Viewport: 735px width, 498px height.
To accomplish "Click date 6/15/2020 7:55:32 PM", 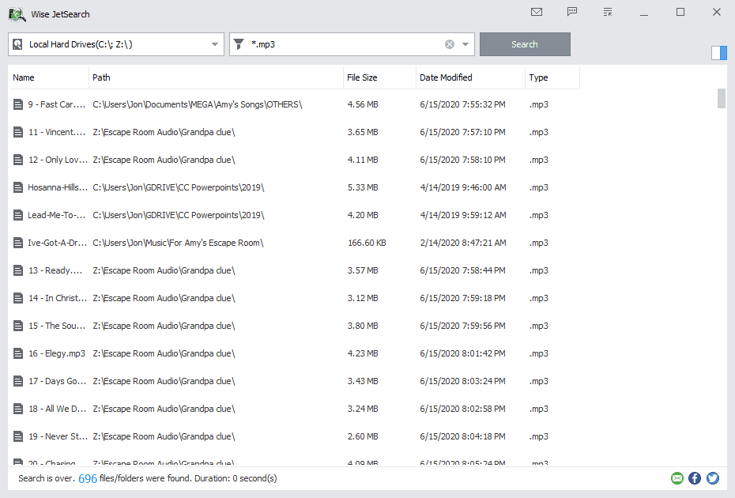I will (462, 104).
